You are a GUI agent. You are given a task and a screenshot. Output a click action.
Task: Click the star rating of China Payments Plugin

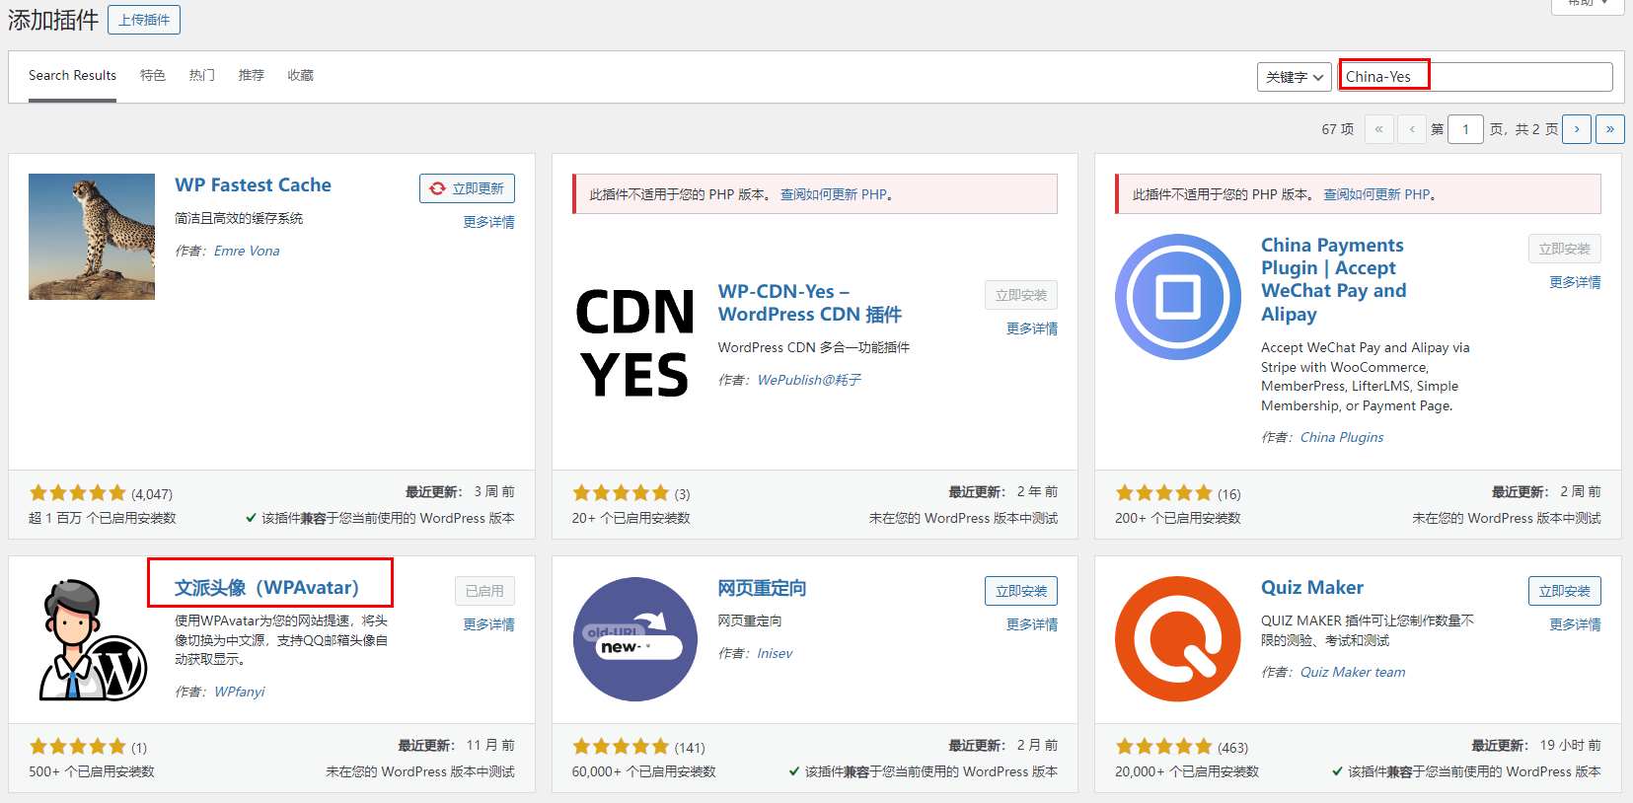tap(1164, 493)
